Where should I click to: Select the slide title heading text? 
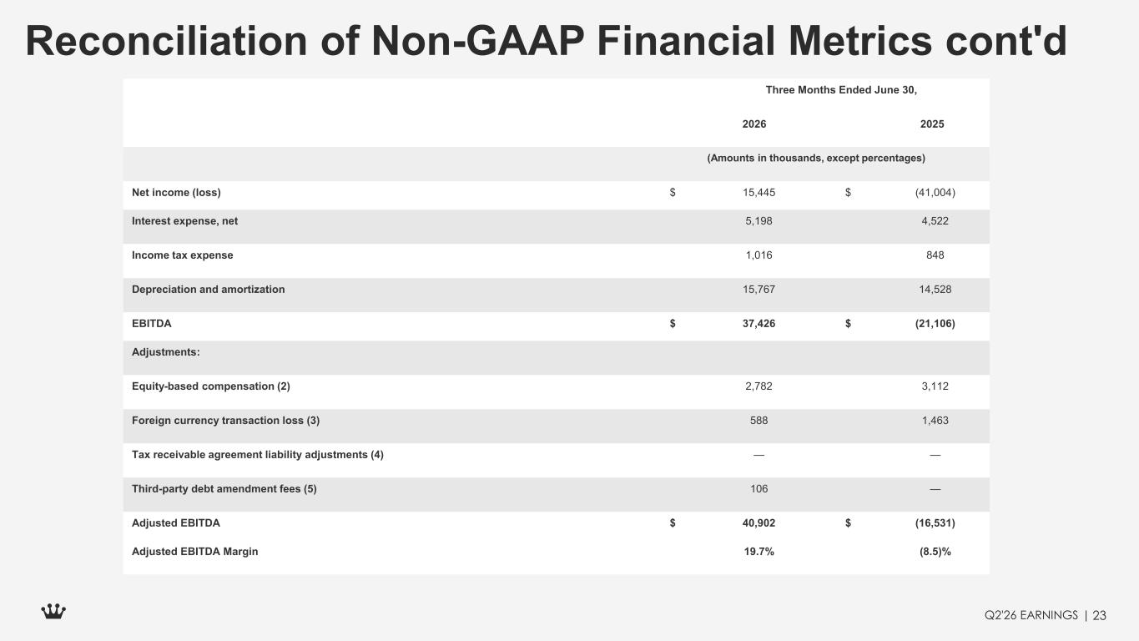click(547, 42)
